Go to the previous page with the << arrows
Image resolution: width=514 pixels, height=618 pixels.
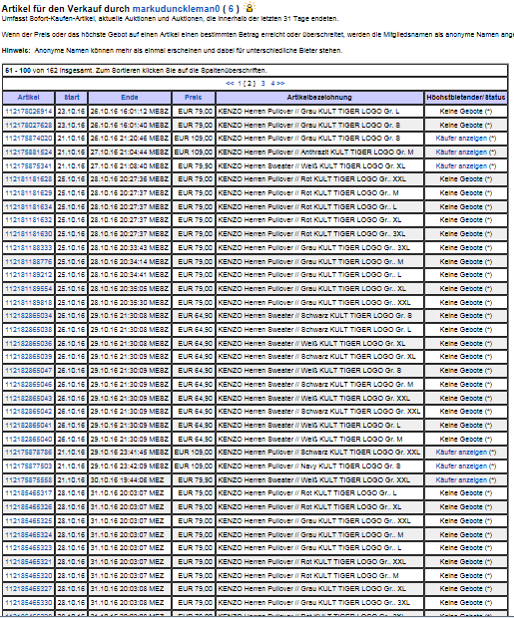(230, 83)
